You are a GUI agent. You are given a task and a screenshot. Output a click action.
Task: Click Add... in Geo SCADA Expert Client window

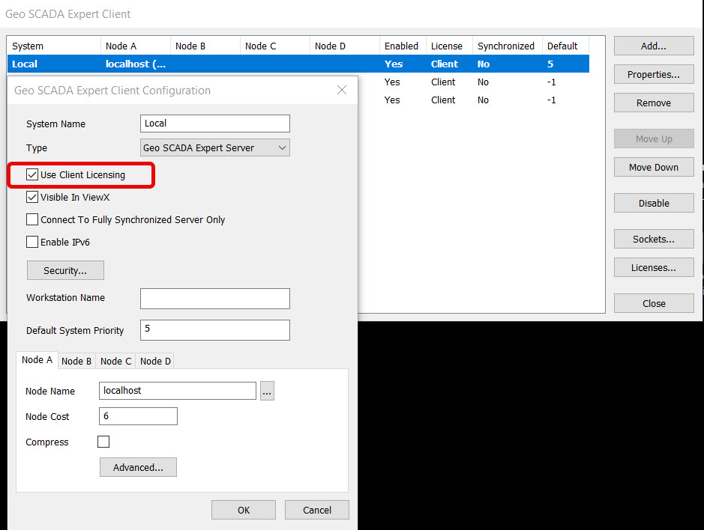click(x=654, y=46)
